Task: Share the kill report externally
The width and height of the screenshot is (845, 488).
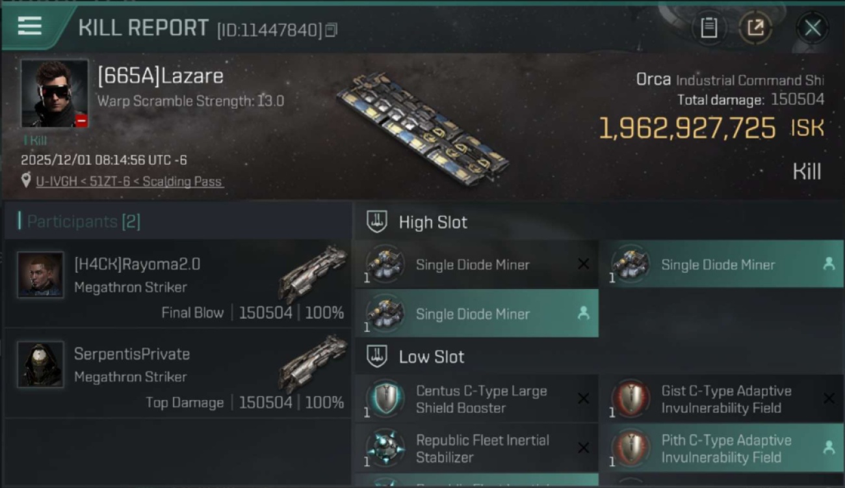Action: point(755,27)
